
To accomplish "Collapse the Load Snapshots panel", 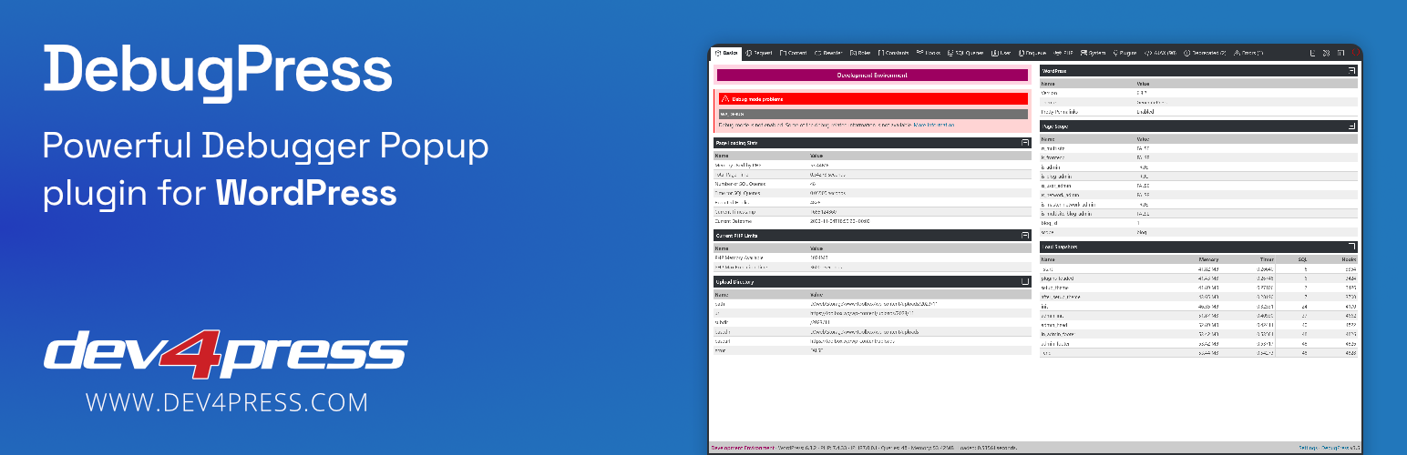I will [x=1352, y=247].
